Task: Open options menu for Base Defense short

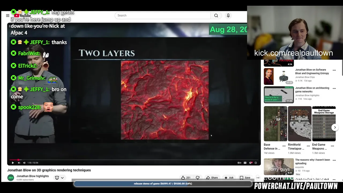Action: pos(284,146)
